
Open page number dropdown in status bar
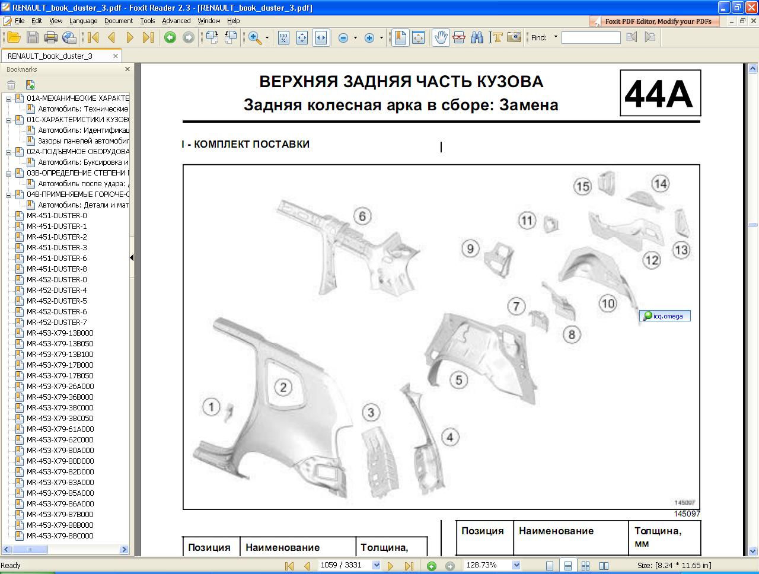(376, 566)
